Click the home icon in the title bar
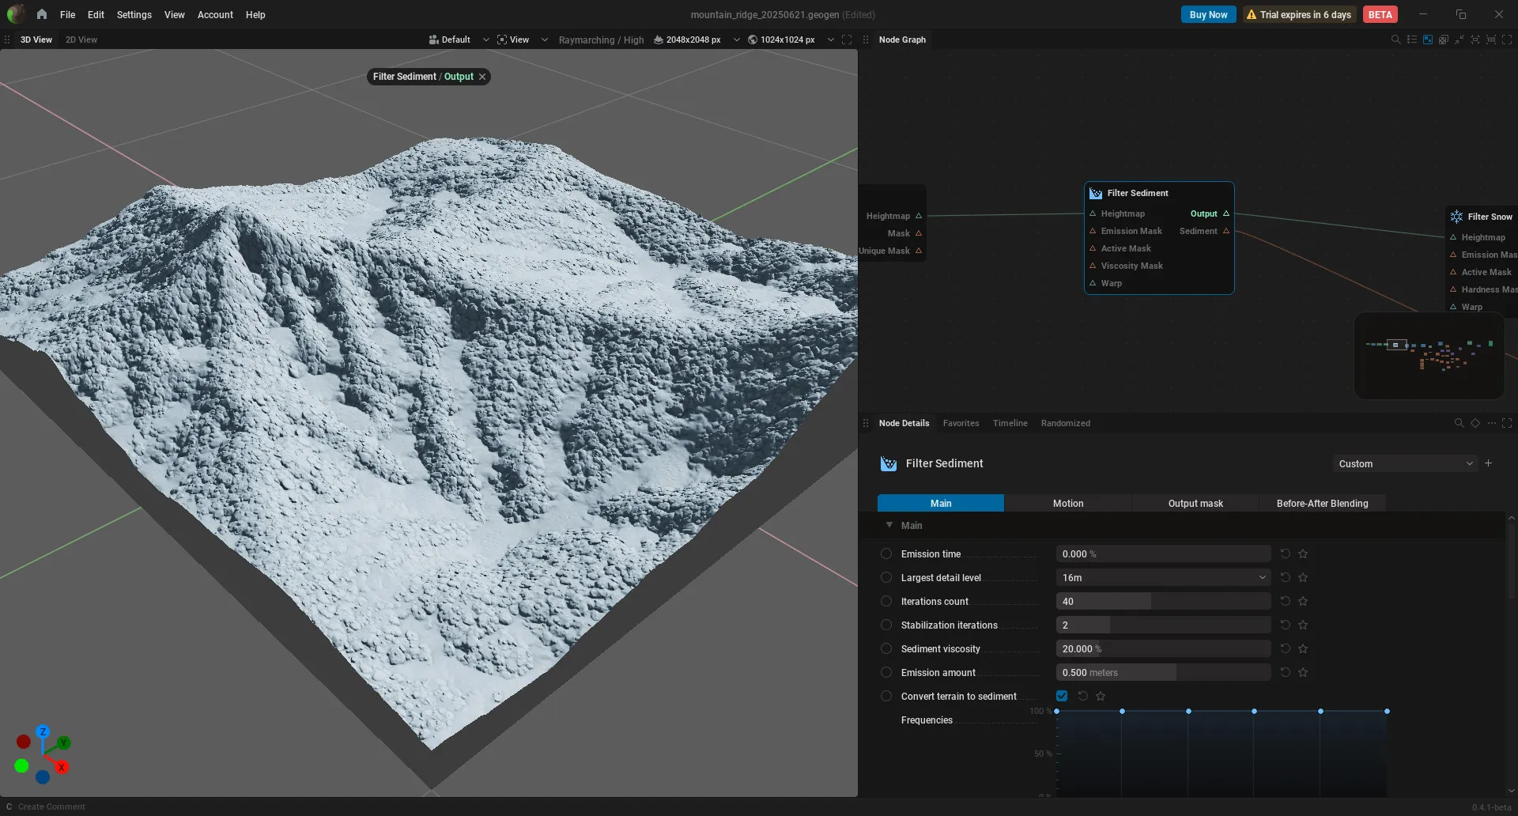This screenshot has height=816, width=1518. coord(42,14)
